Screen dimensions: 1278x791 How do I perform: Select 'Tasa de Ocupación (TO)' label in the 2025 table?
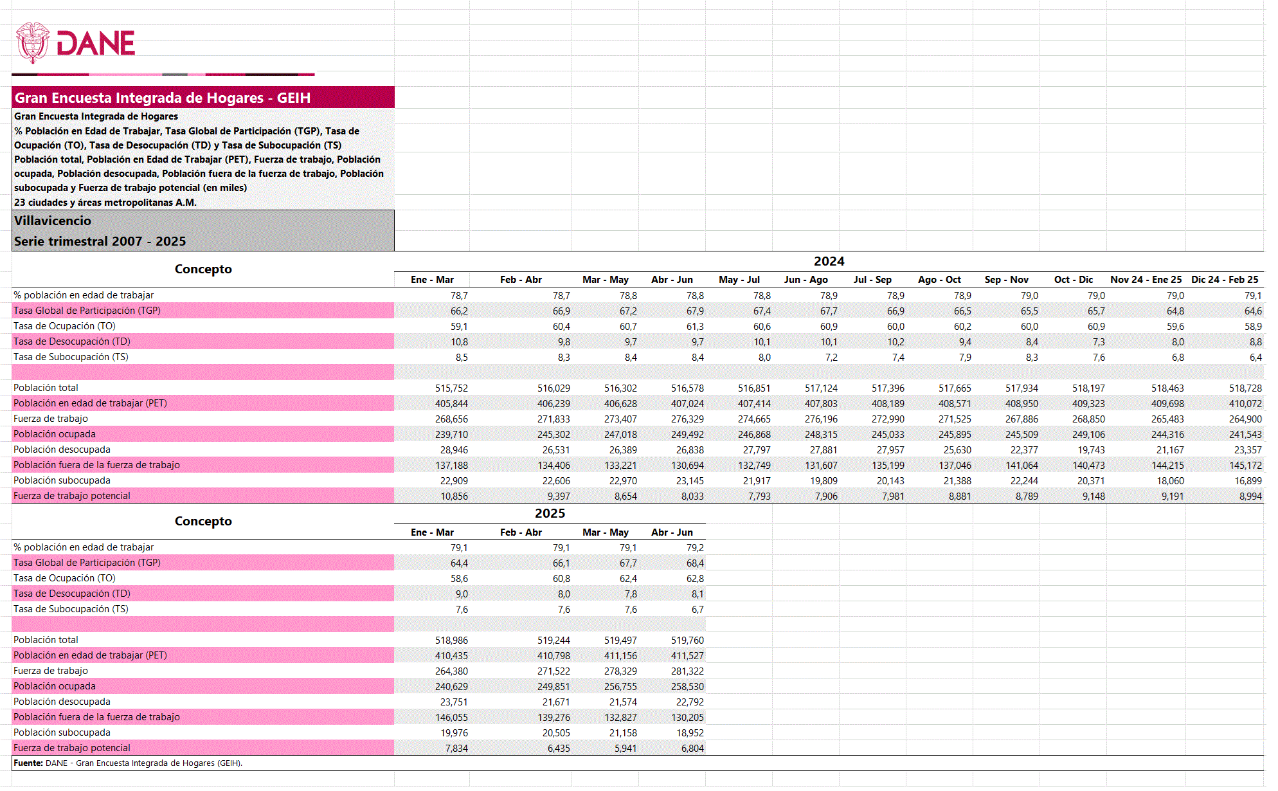(x=64, y=578)
